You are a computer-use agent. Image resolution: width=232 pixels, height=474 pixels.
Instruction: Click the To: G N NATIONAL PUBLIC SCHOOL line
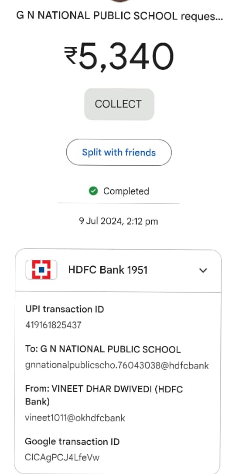pyautogui.click(x=103, y=349)
